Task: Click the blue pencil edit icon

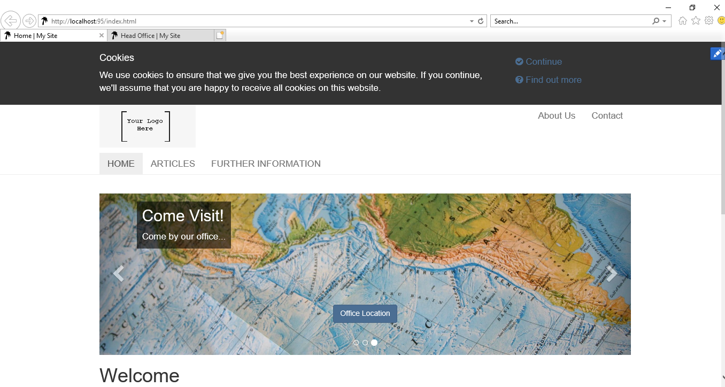Action: point(717,53)
